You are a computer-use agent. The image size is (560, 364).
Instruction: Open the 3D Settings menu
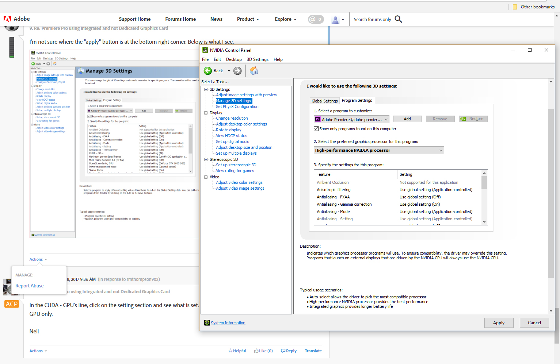pos(258,59)
